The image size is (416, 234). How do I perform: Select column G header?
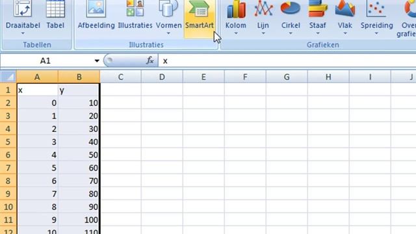287,77
